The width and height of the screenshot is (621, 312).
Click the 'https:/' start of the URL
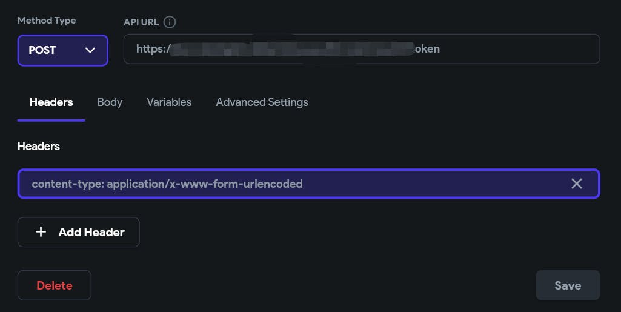152,49
